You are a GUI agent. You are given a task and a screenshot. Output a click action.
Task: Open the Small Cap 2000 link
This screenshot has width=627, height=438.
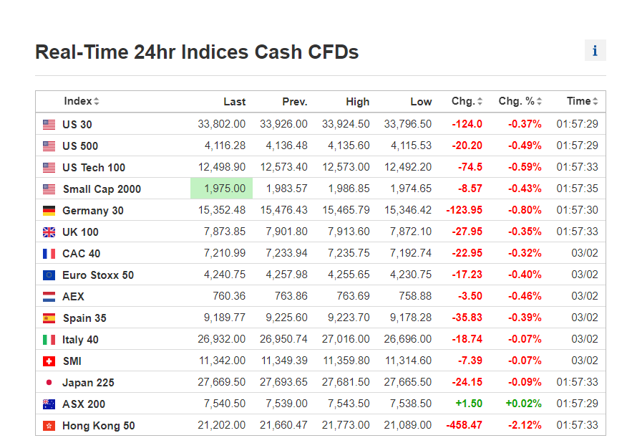(102, 189)
